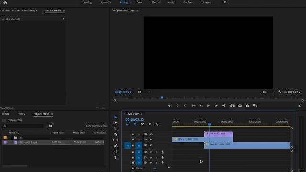Viewport: 306px width, 172px height.
Task: Select the Type tool
Action: click(116, 157)
